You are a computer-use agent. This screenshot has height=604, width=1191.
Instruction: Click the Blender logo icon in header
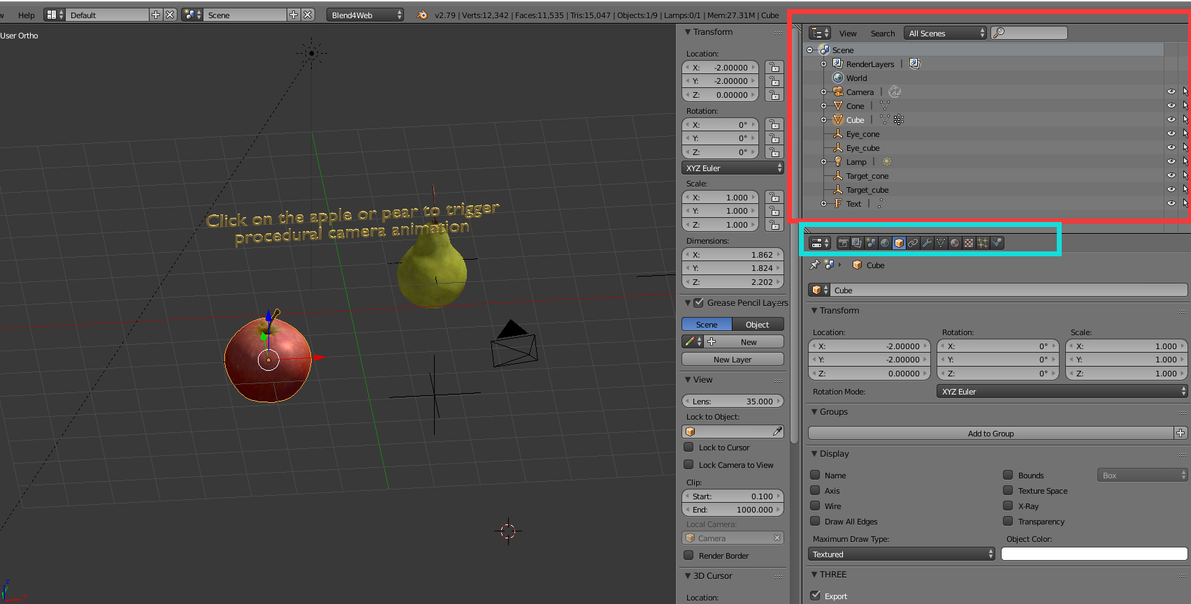tap(421, 15)
